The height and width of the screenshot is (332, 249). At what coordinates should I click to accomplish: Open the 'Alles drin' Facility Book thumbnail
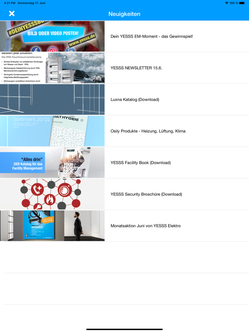click(x=52, y=162)
